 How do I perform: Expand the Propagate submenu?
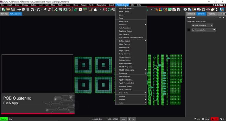tap(131, 73)
